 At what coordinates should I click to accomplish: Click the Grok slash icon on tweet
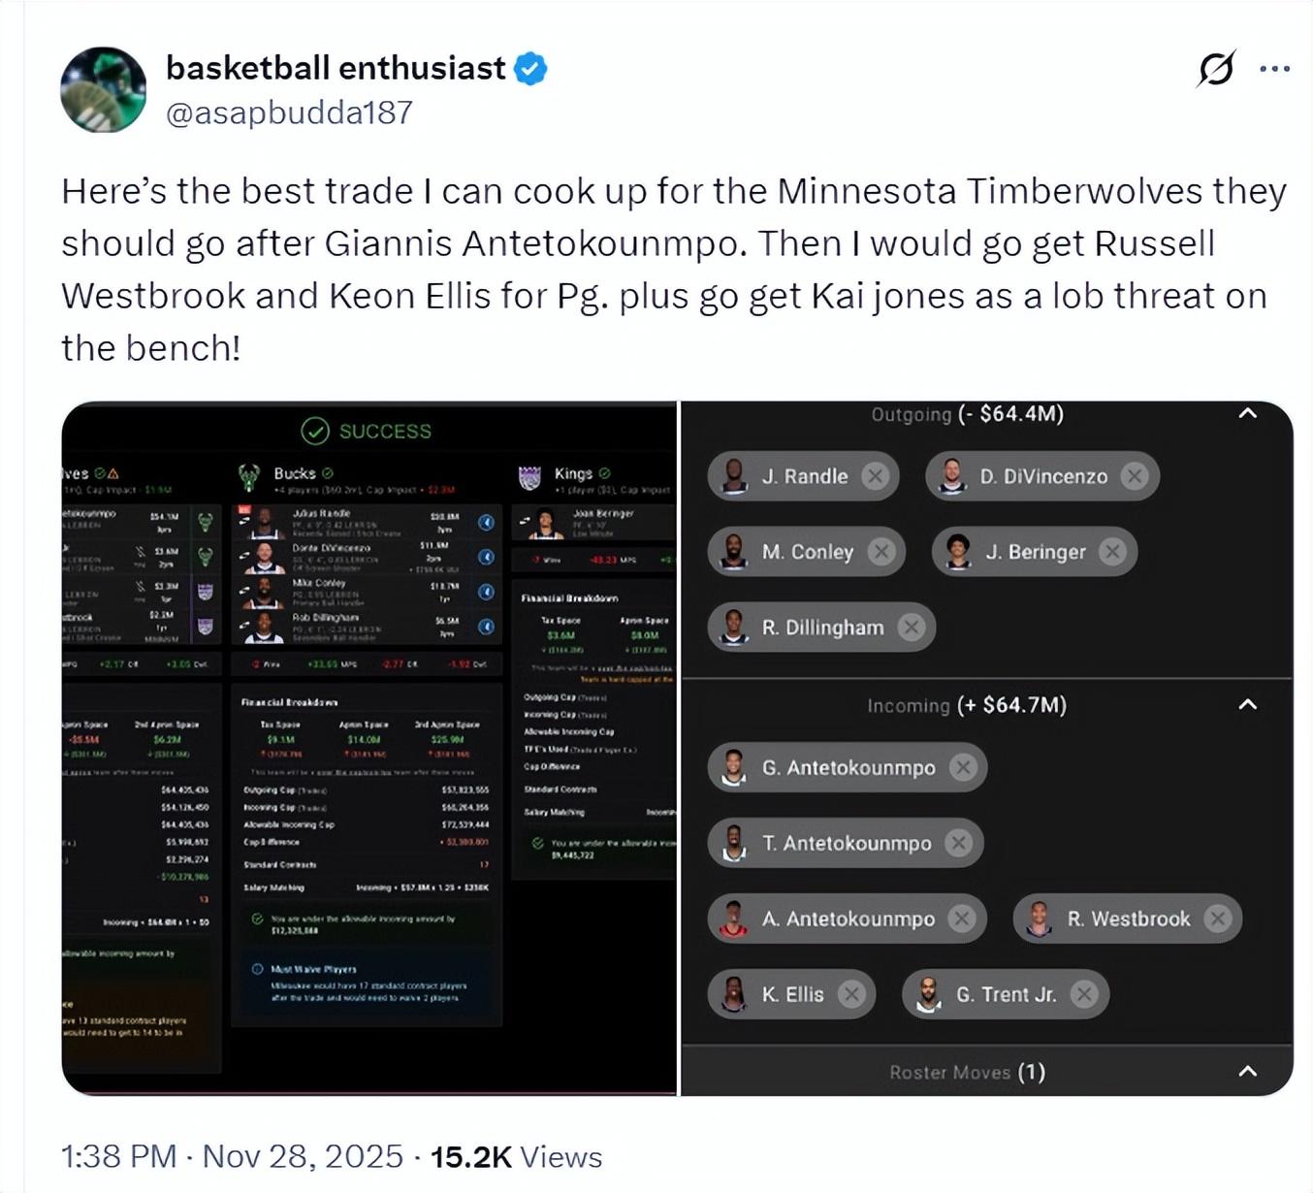(x=1216, y=69)
